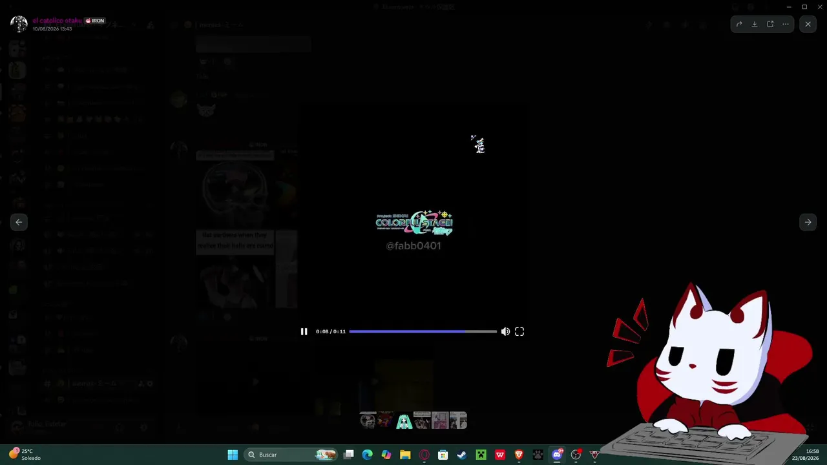The height and width of the screenshot is (465, 827).
Task: Select the last thumbnail in carousel
Action: point(458,420)
